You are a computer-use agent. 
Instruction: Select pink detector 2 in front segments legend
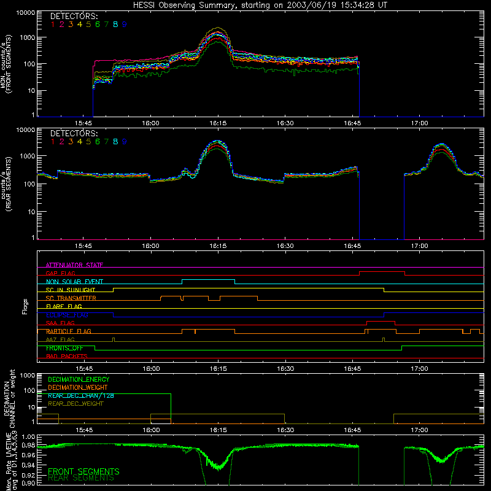(x=62, y=25)
